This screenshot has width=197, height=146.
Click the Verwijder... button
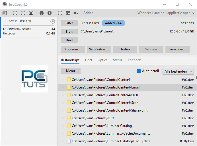(177, 49)
